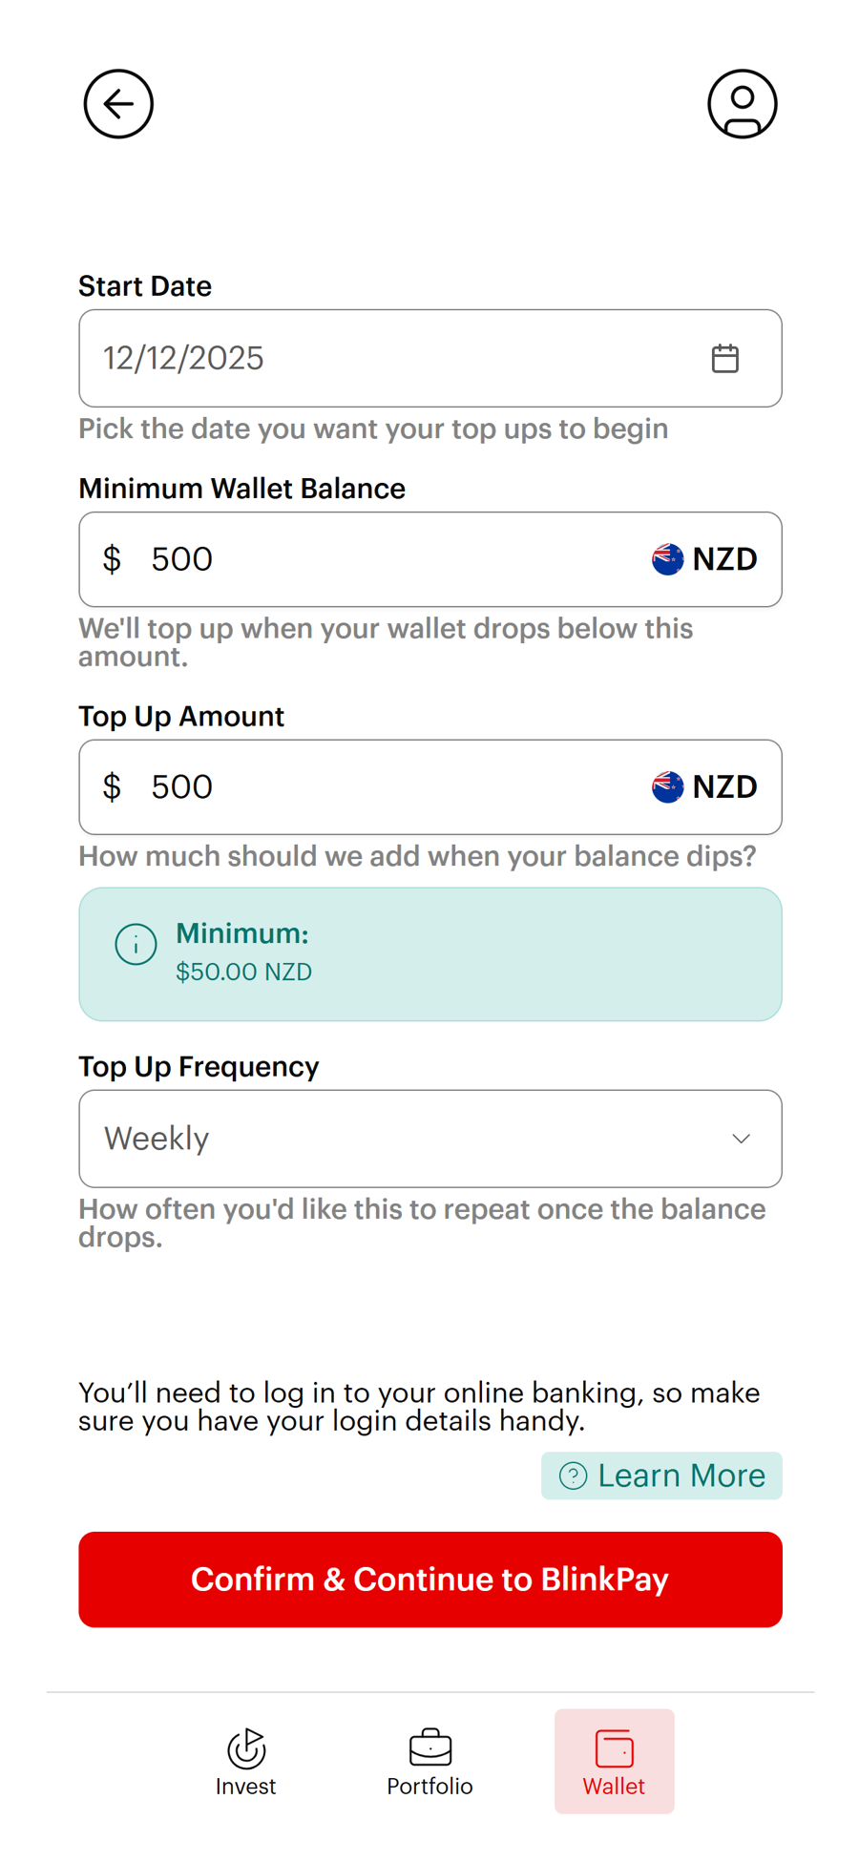Click the question mark icon beside Learn More
This screenshot has width=859, height=1862.
pyautogui.click(x=572, y=1475)
